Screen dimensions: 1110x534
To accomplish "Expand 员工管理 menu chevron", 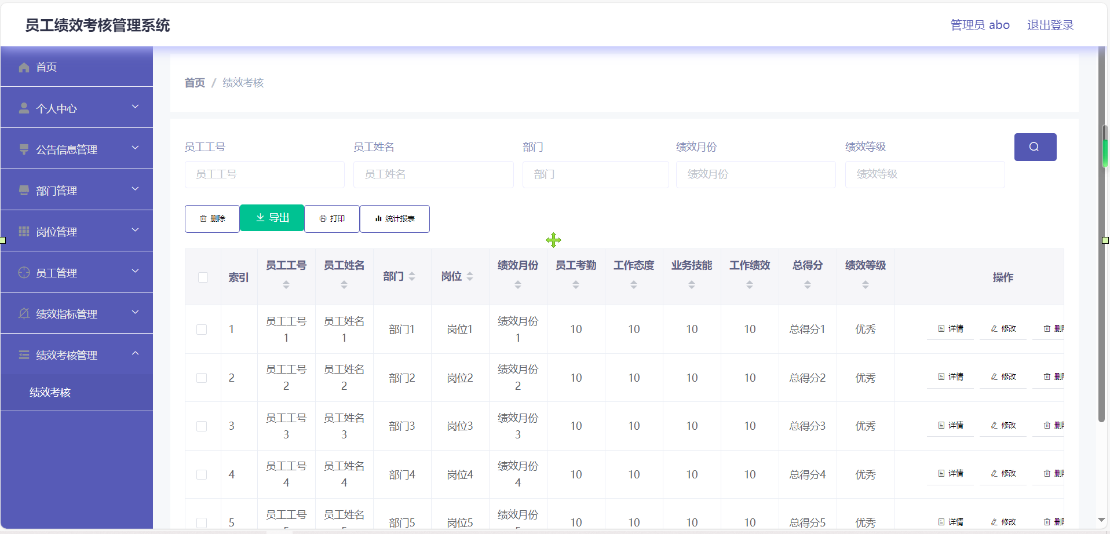I will tap(135, 271).
